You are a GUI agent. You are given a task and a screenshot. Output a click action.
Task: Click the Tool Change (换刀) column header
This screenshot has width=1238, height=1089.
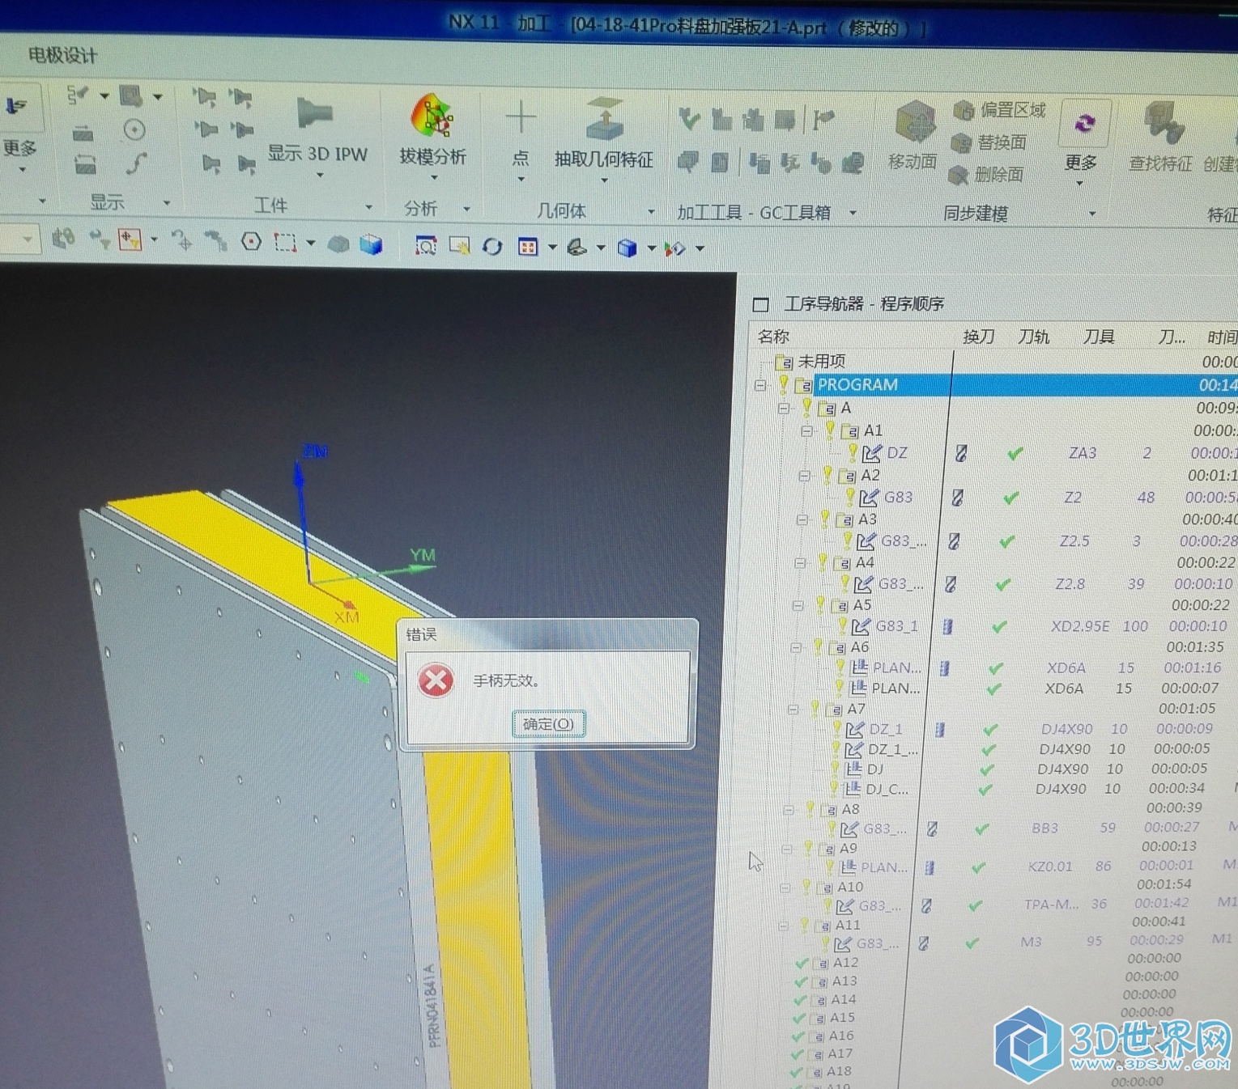[x=978, y=337]
